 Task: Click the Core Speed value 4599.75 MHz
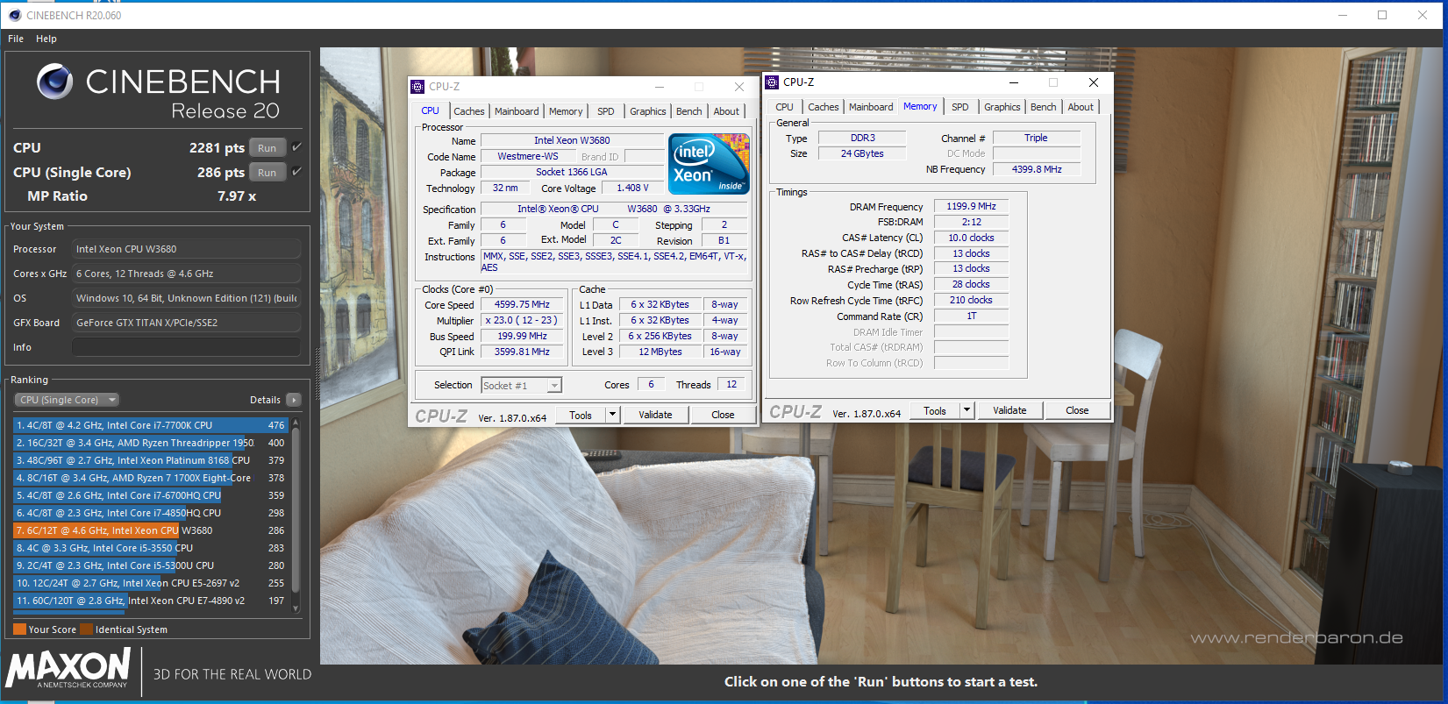tap(522, 305)
